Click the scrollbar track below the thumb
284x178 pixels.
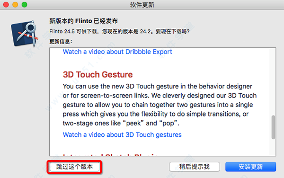[273, 147]
